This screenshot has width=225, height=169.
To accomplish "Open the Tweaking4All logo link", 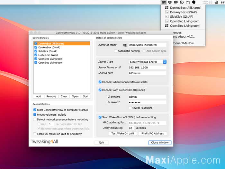I will (x=44, y=142).
